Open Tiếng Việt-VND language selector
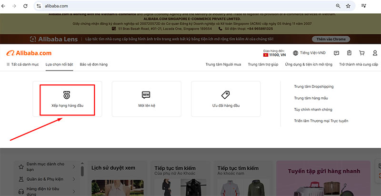The height and width of the screenshot is (196, 381). click(310, 53)
